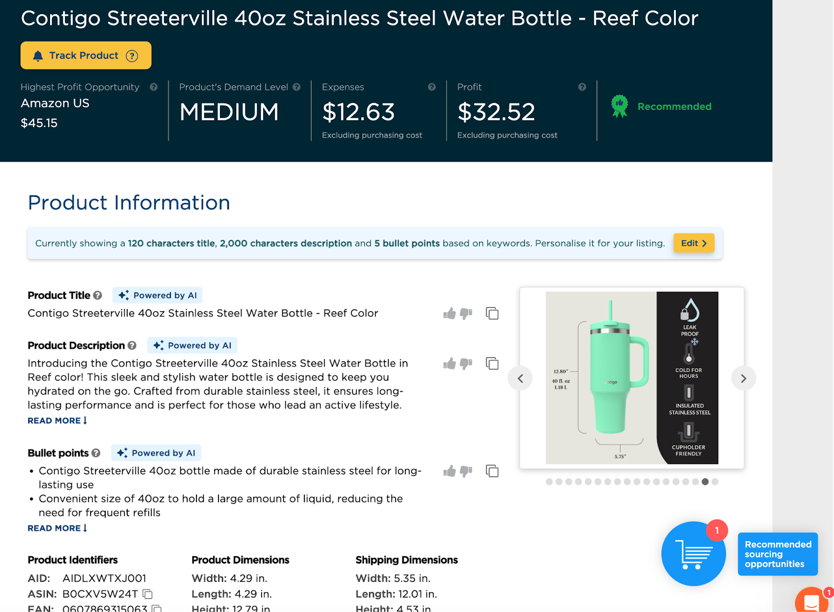Copy the ASIN B0CXV5W24T
This screenshot has width=834, height=612.
(148, 594)
